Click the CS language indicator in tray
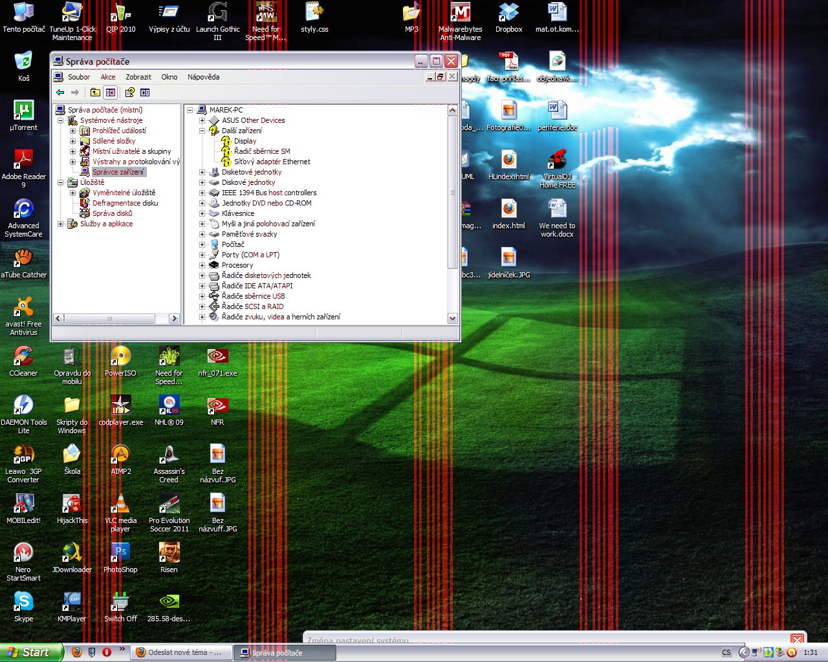Viewport: 828px width, 662px height. (x=726, y=653)
